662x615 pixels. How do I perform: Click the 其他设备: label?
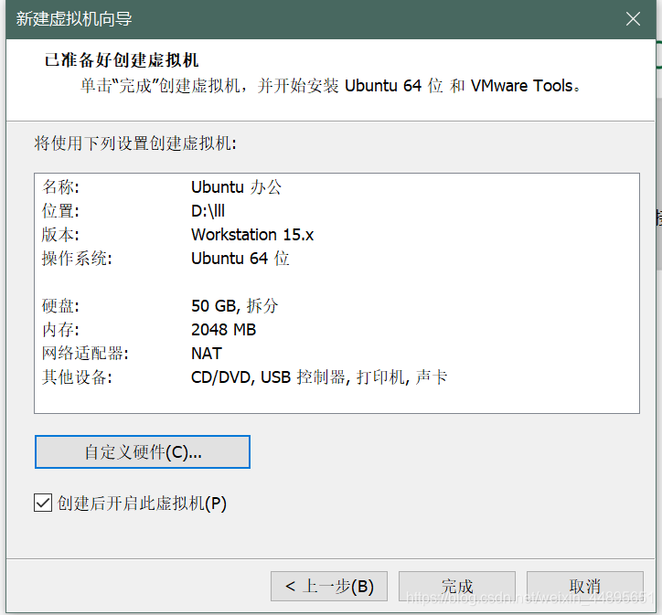pos(77,377)
